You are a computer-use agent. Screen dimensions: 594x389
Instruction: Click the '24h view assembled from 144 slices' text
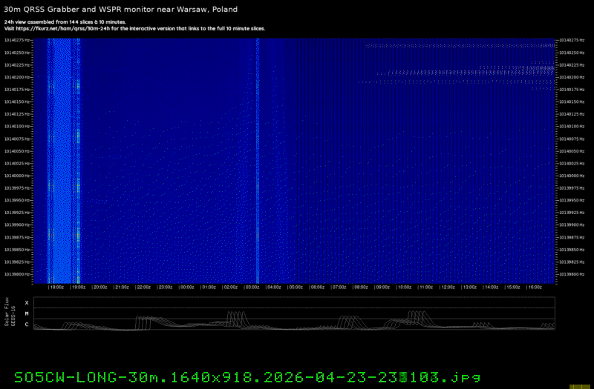coord(64,22)
